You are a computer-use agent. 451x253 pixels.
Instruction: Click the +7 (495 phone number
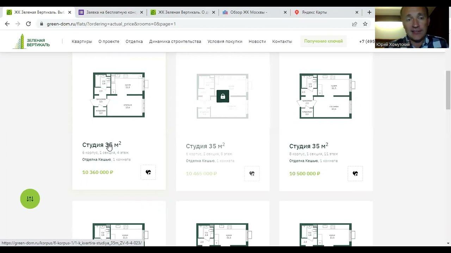pyautogui.click(x=367, y=41)
